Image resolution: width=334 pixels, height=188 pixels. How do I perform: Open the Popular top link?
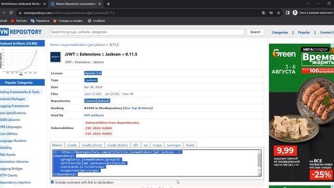tap(304, 32)
